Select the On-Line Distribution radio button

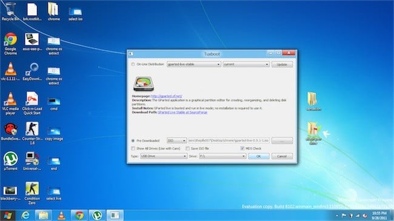pyautogui.click(x=133, y=64)
